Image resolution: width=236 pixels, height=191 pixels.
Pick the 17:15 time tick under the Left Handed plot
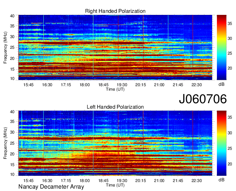click(66, 181)
